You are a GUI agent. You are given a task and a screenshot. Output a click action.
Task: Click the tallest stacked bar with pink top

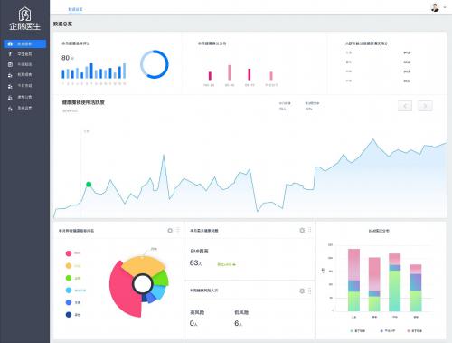tap(353, 280)
